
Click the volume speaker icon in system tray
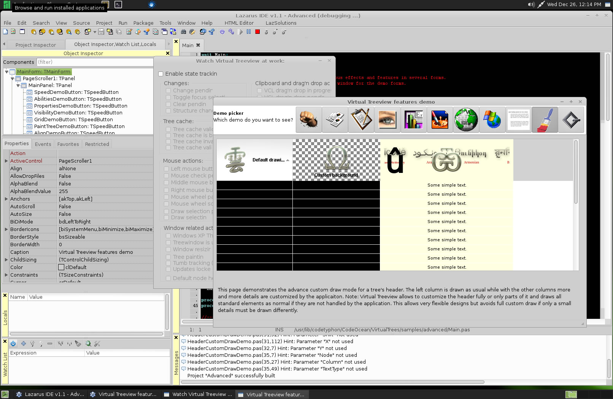pos(531,5)
